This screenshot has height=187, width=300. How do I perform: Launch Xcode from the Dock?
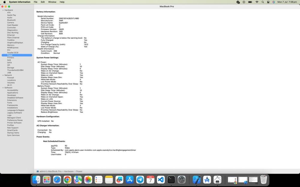[x=197, y=180]
